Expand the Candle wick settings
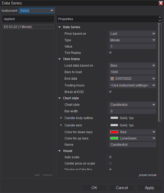The width and height of the screenshot is (164, 193). [61, 125]
